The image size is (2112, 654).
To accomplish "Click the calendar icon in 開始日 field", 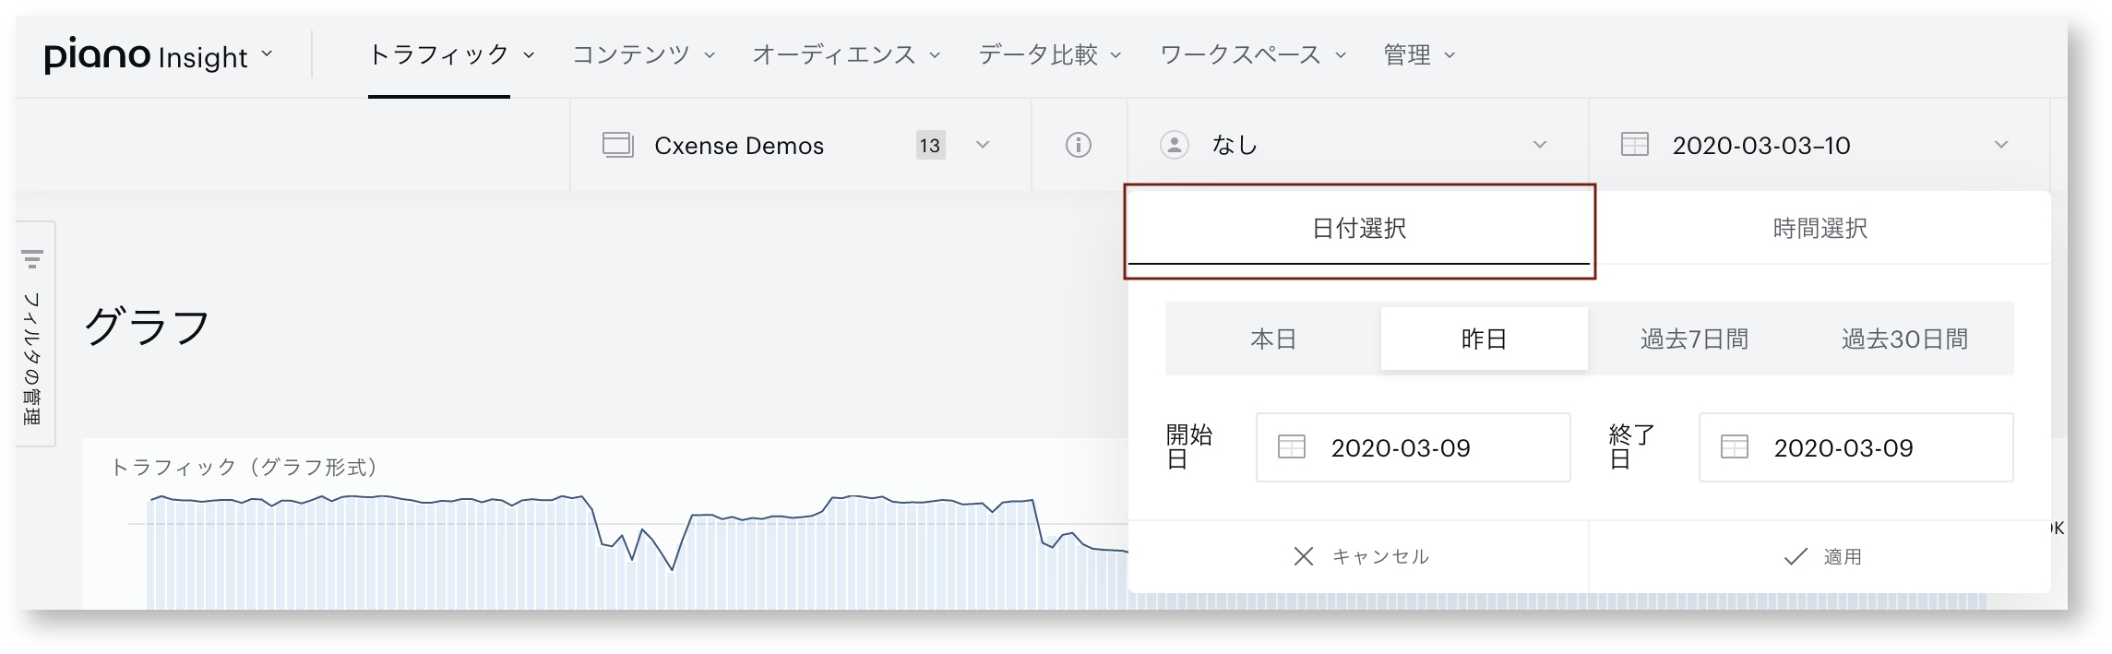I will [x=1291, y=447].
